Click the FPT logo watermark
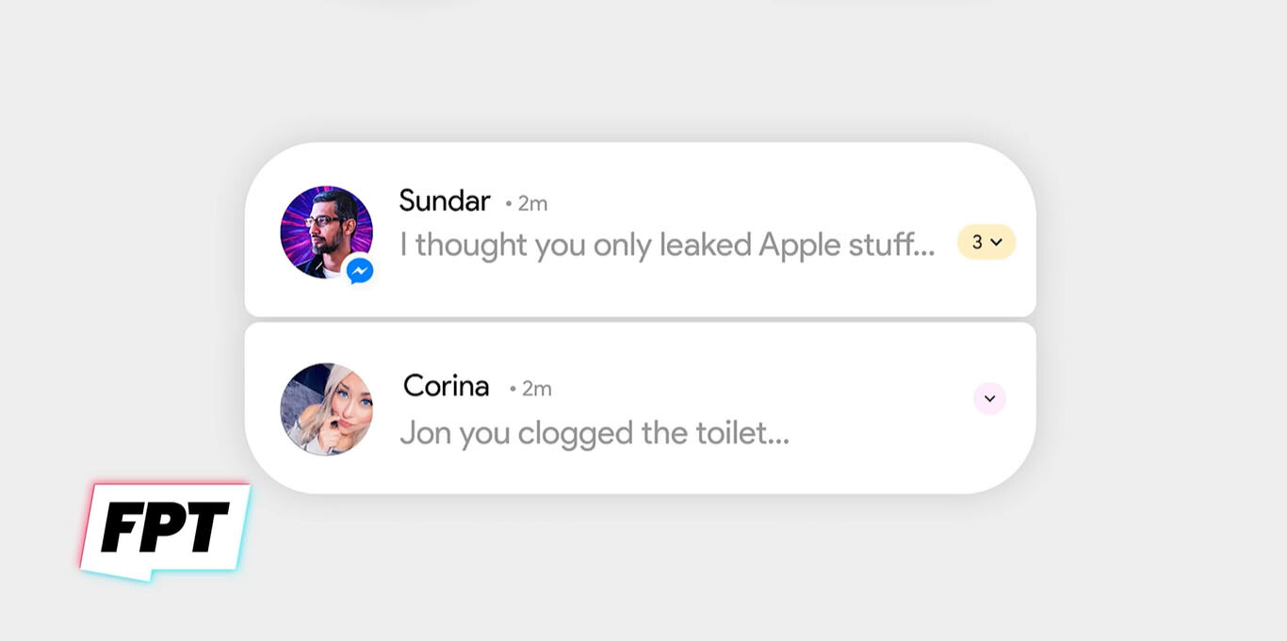Viewport: 1287px width, 641px height. 165,529
